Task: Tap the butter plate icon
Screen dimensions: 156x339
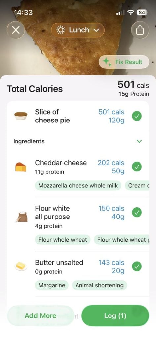Action: pyautogui.click(x=21, y=266)
